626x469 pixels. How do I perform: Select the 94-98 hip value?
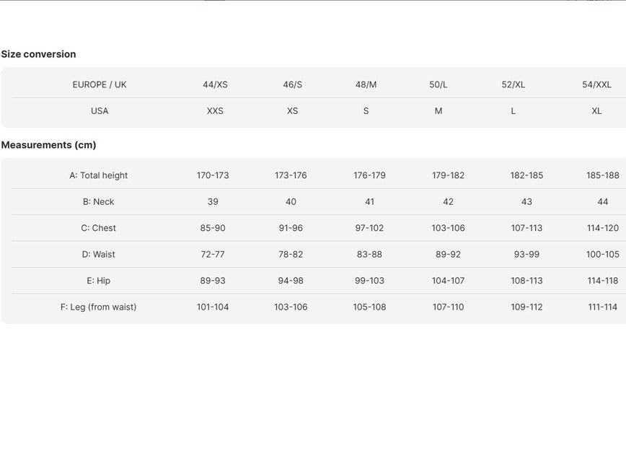click(x=291, y=281)
